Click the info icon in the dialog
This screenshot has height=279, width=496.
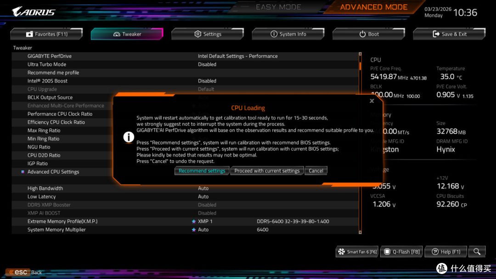click(x=129, y=137)
